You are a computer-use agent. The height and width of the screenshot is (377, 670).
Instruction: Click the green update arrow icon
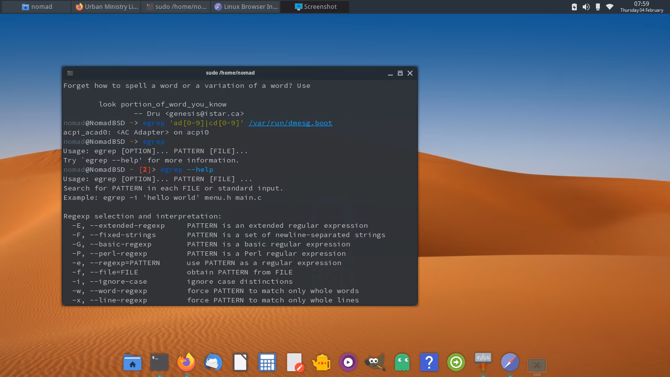(x=456, y=362)
